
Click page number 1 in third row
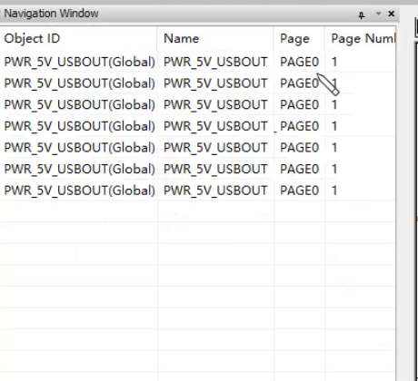[334, 104]
